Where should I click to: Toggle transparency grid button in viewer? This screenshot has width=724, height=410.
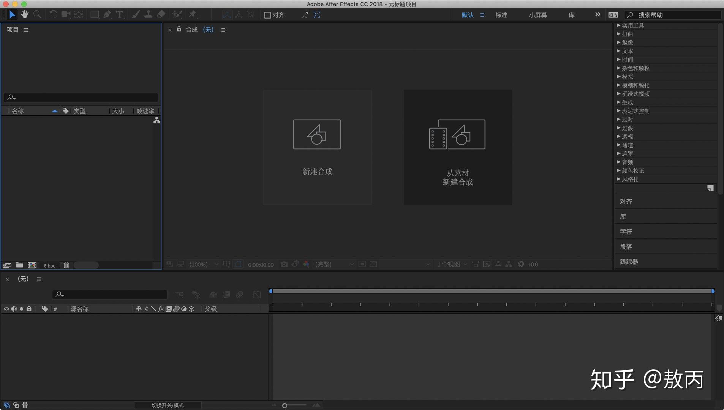373,264
